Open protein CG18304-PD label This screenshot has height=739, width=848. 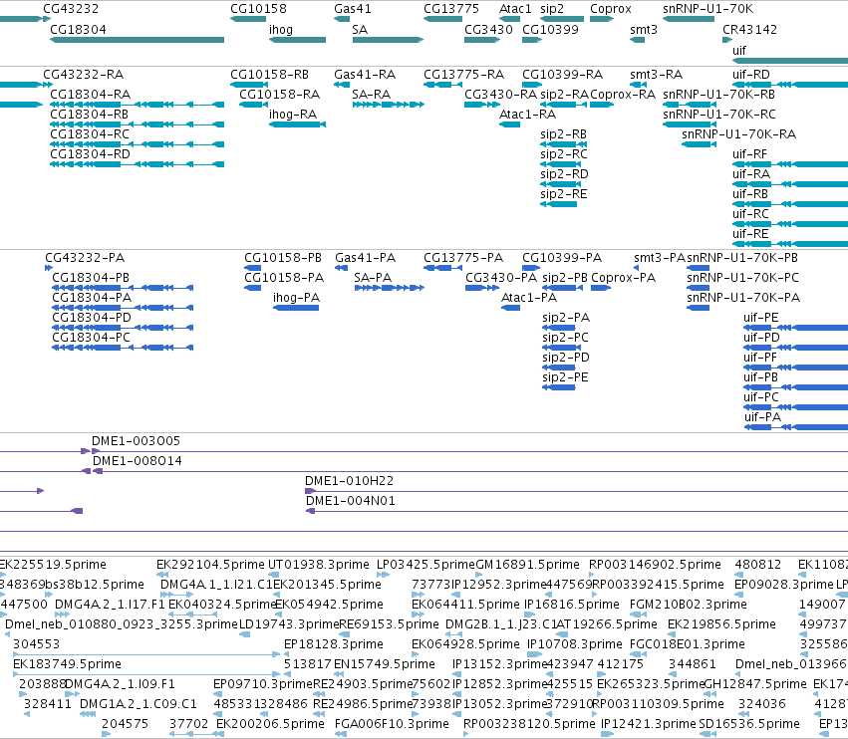92,318
